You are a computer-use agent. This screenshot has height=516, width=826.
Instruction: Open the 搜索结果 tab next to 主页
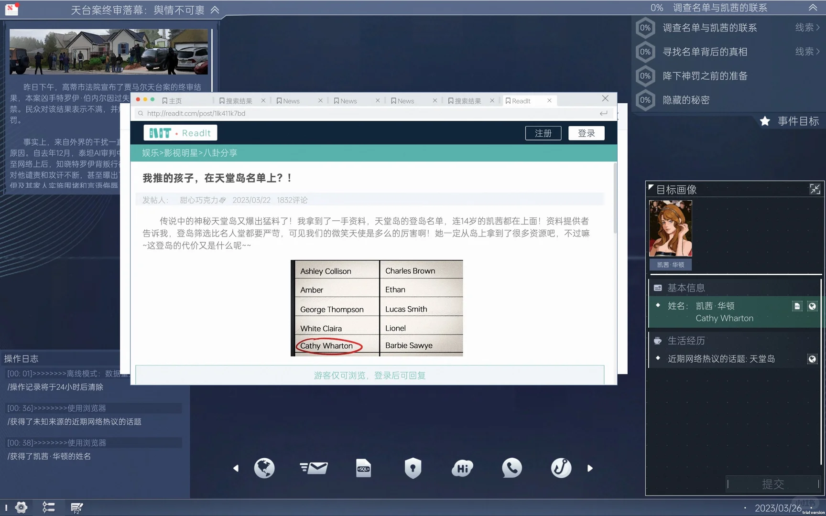[x=236, y=101]
